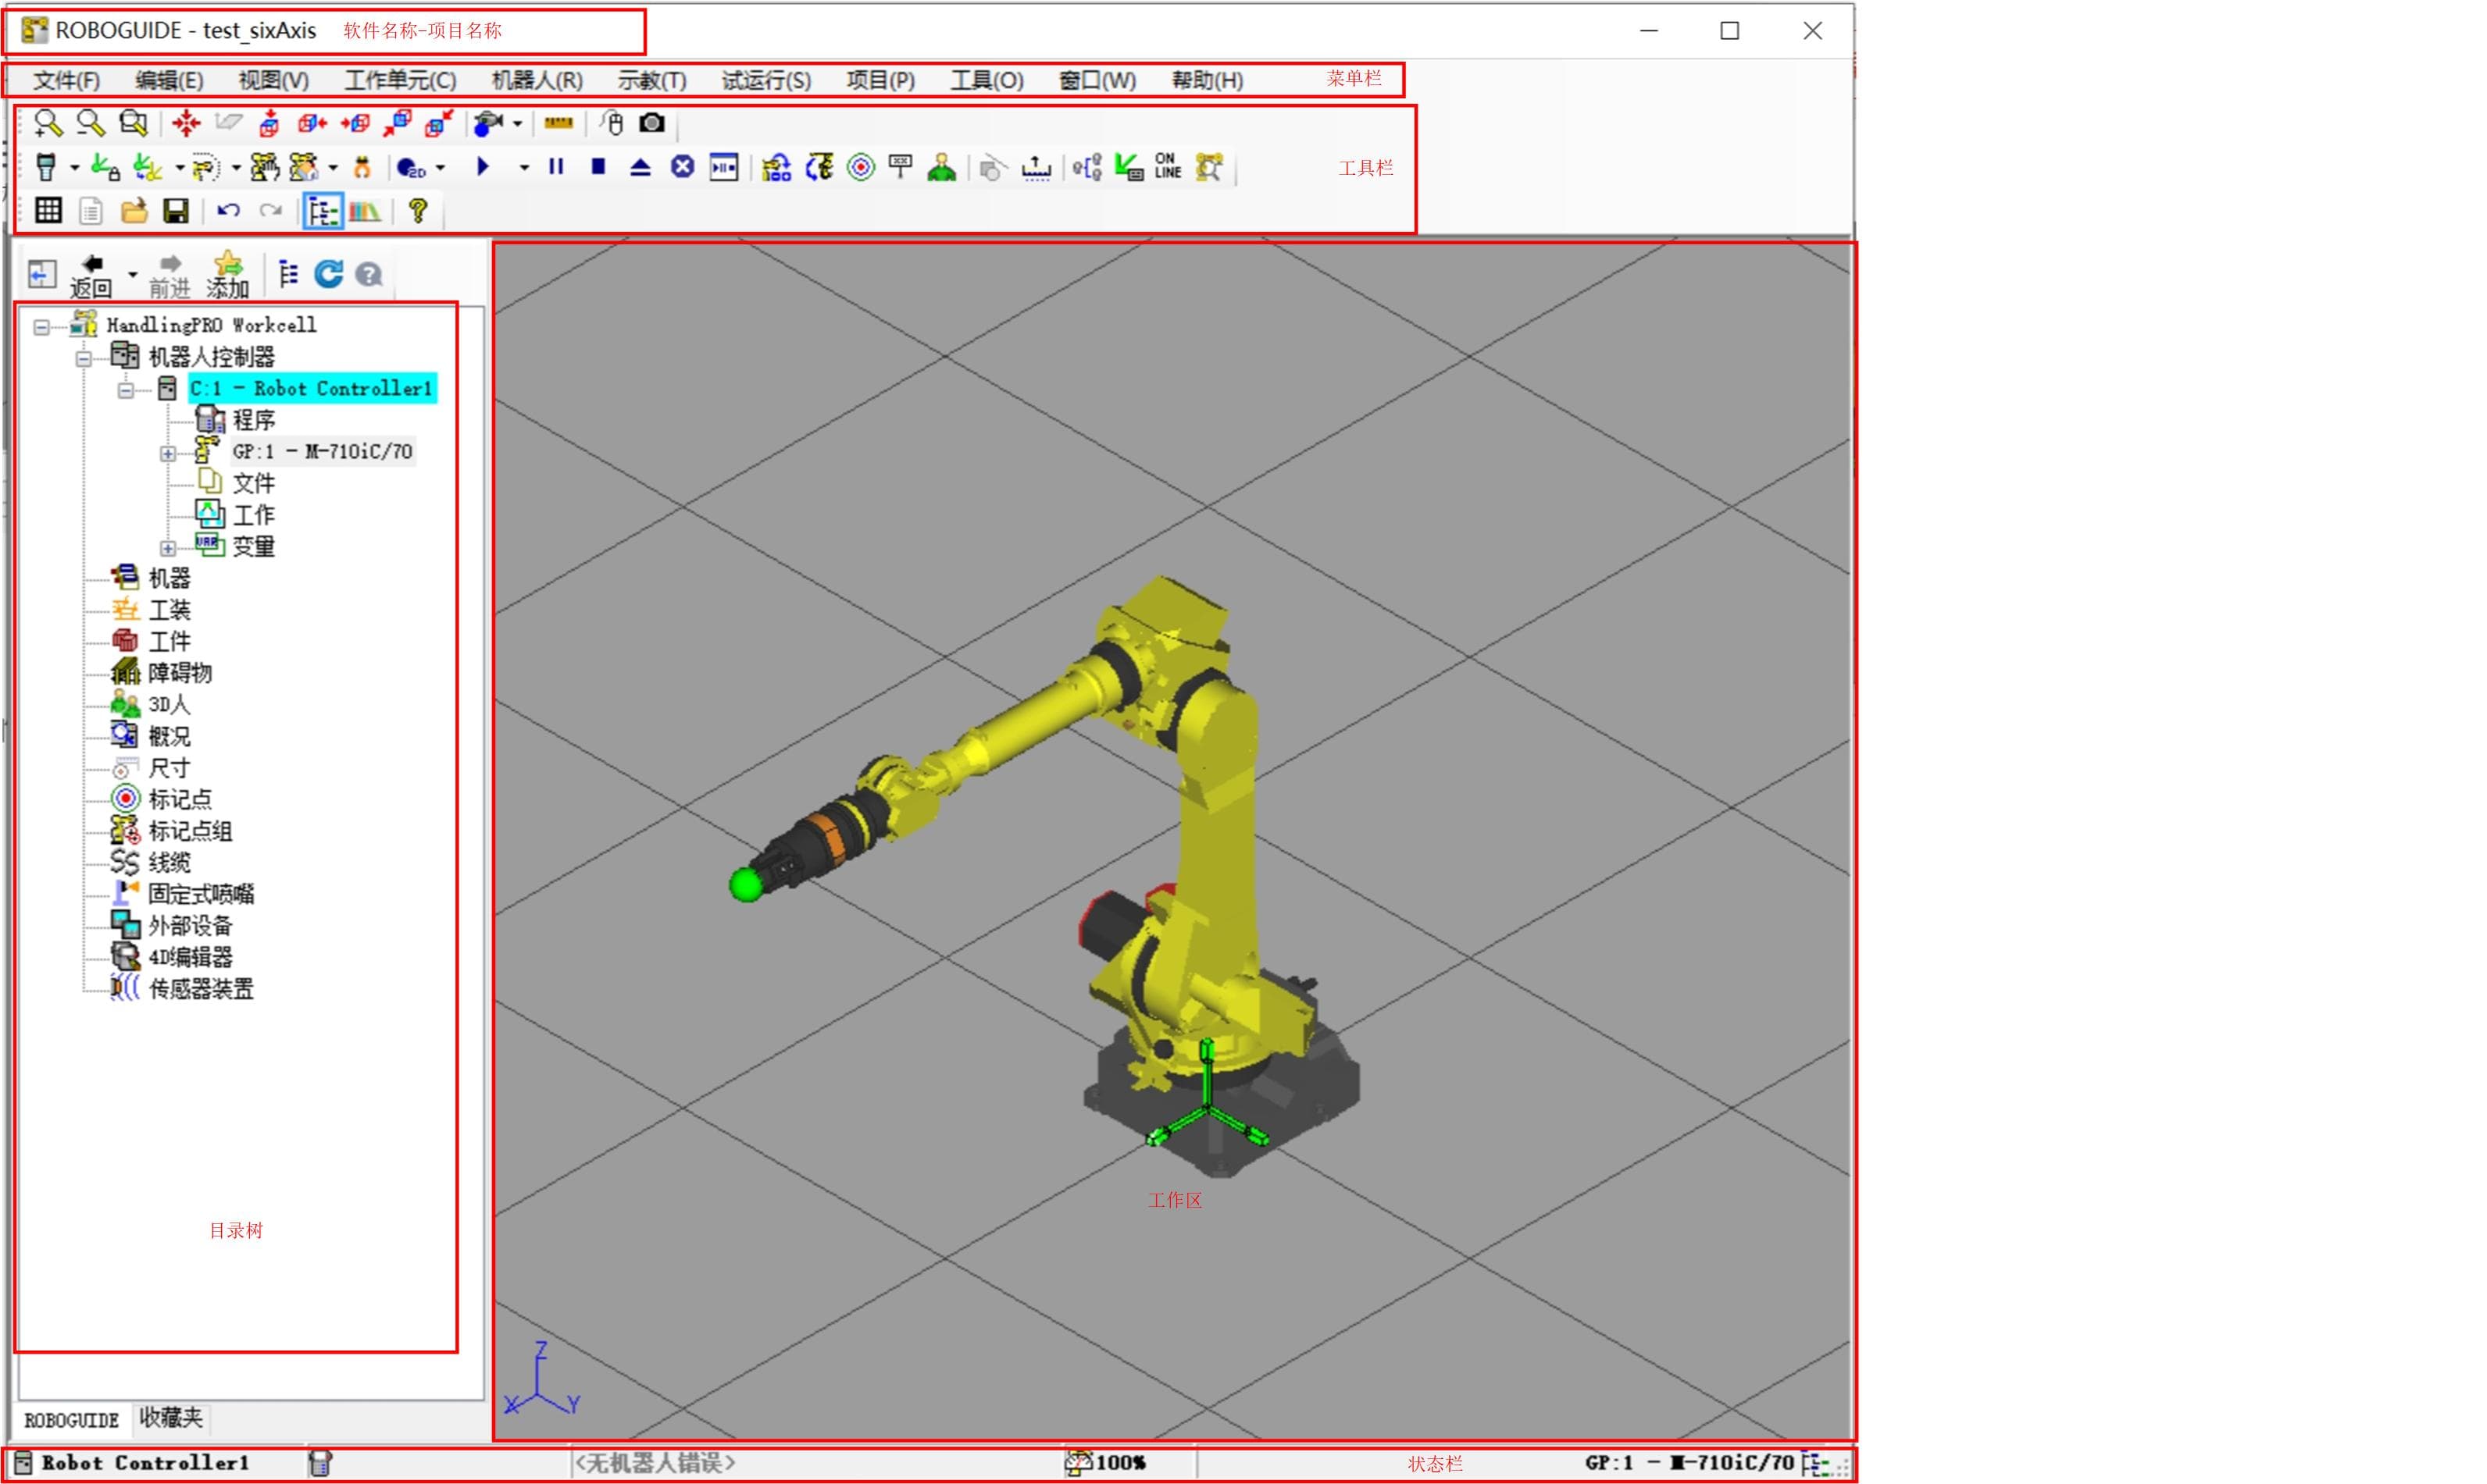The height and width of the screenshot is (1484, 2487).
Task: Select the 程序 tree item
Action: click(x=254, y=420)
